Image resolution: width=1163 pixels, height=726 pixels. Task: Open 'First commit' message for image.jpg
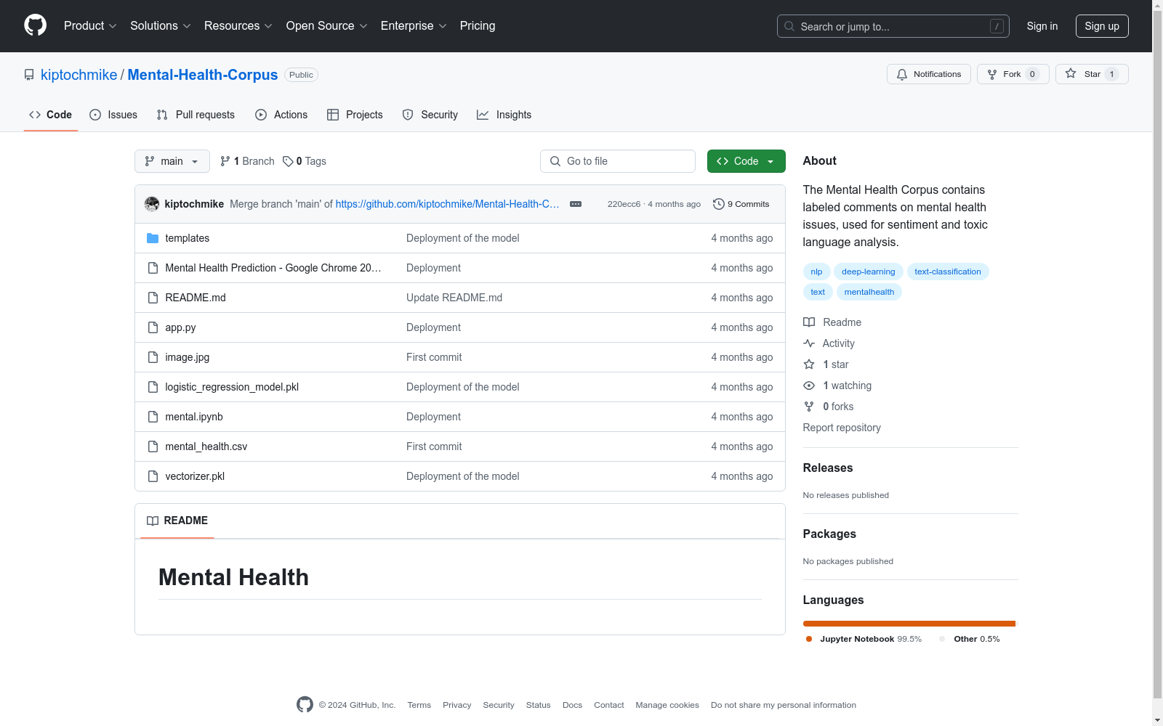pos(434,357)
